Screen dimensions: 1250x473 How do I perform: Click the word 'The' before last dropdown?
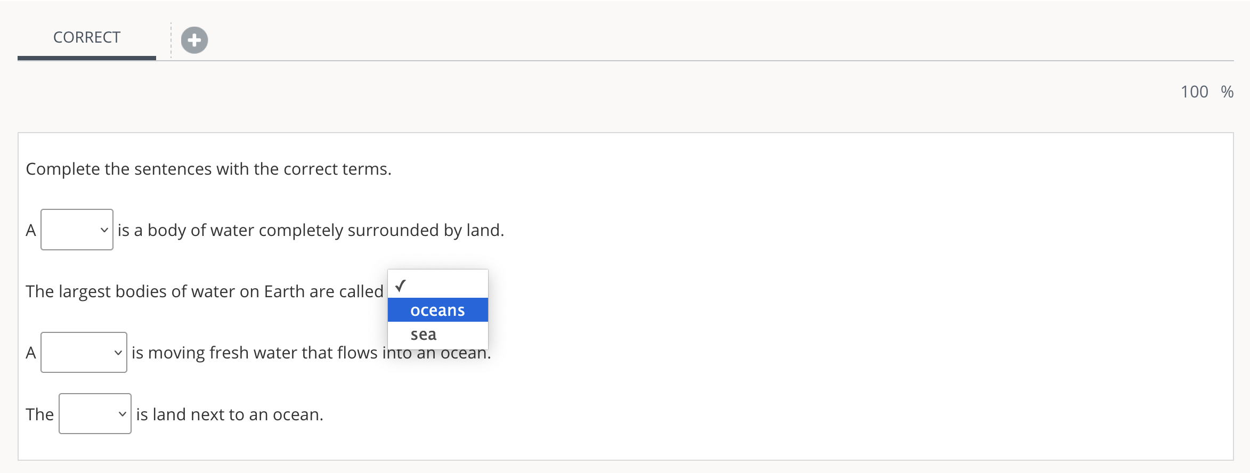tap(39, 414)
